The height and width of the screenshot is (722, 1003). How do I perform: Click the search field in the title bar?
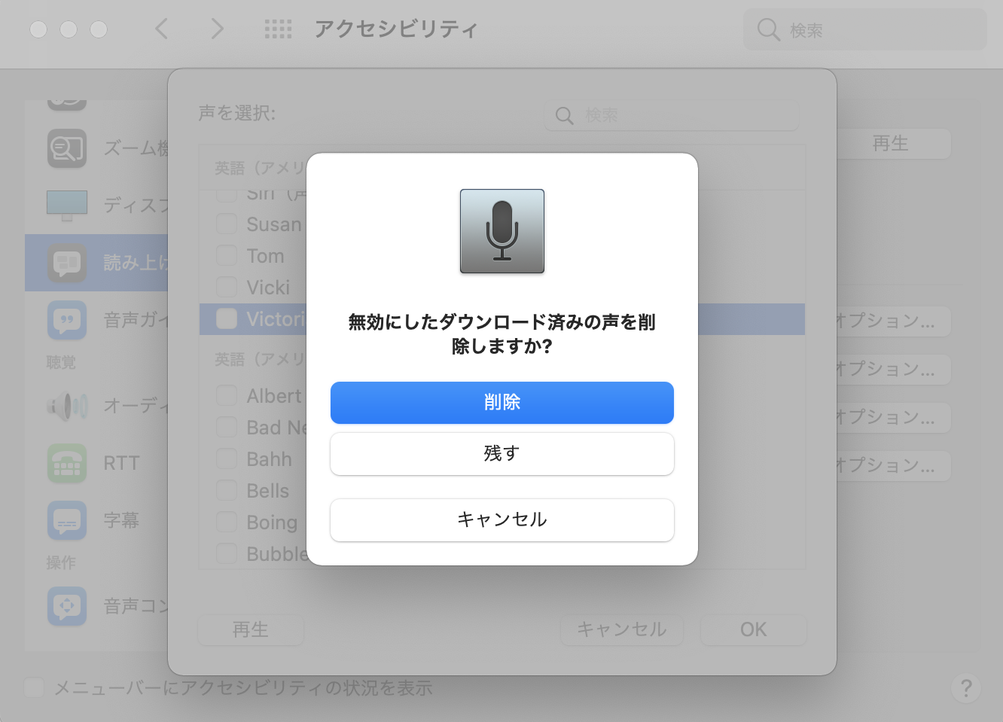coord(864,29)
